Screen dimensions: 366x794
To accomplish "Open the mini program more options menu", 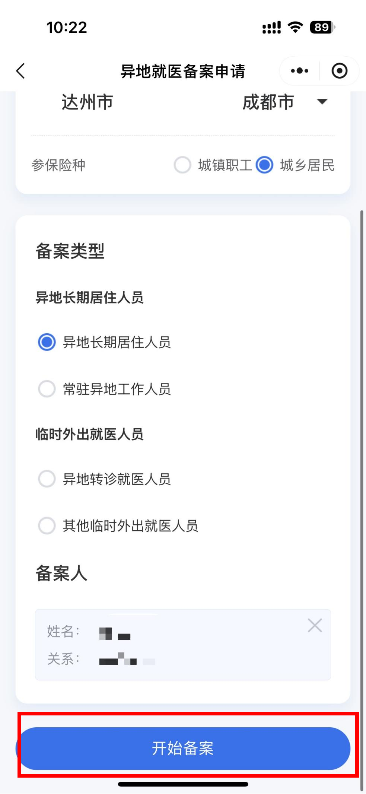I will [x=300, y=70].
